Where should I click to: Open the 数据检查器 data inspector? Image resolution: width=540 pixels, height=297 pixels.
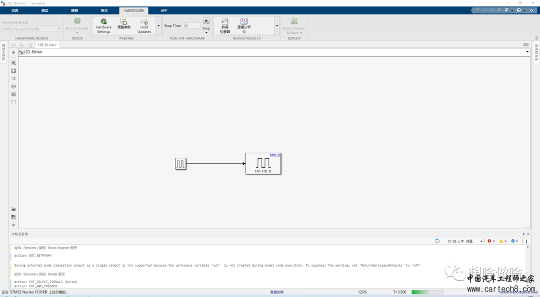[x=225, y=26]
